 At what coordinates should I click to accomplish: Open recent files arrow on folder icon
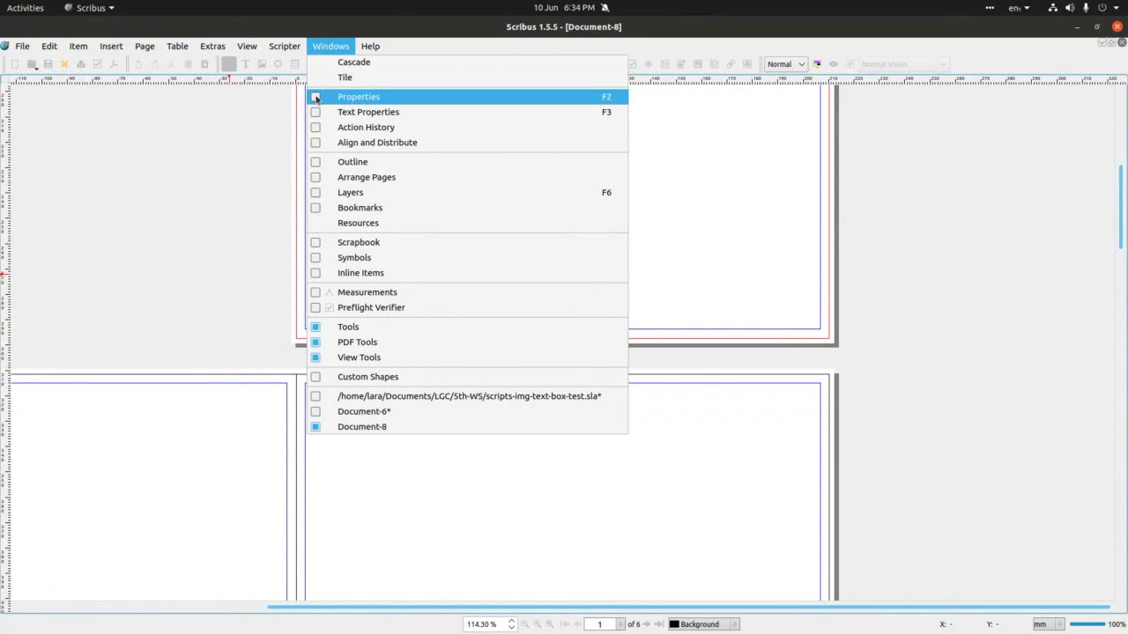(36, 69)
